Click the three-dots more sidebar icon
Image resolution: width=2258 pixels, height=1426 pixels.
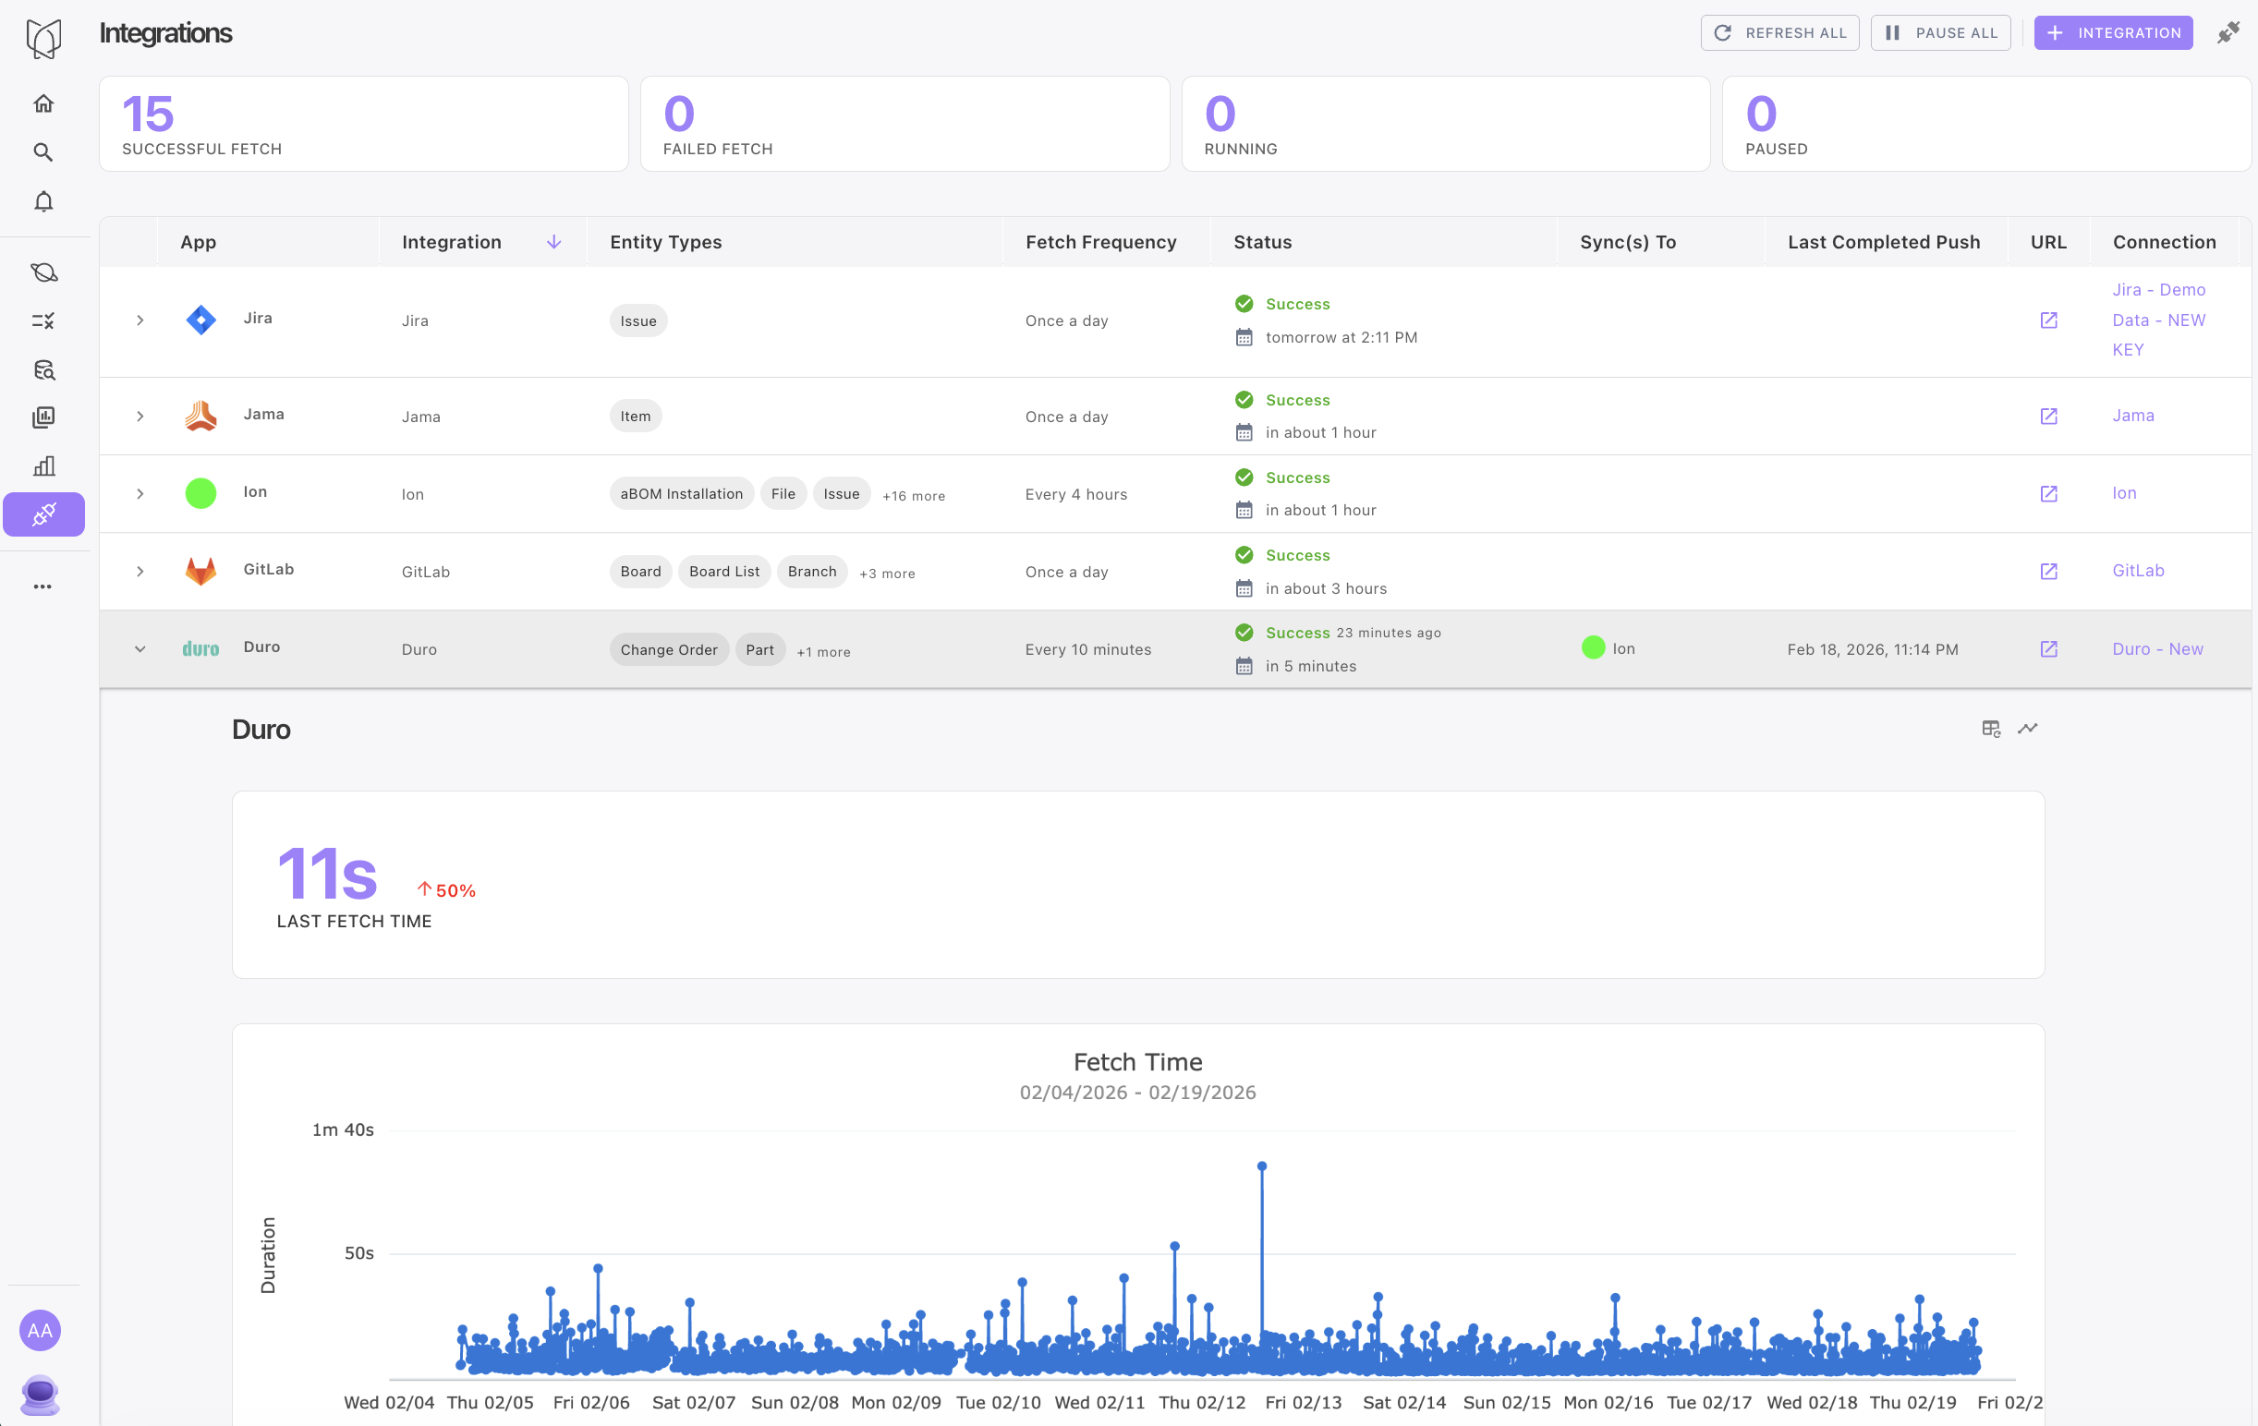coord(43,586)
